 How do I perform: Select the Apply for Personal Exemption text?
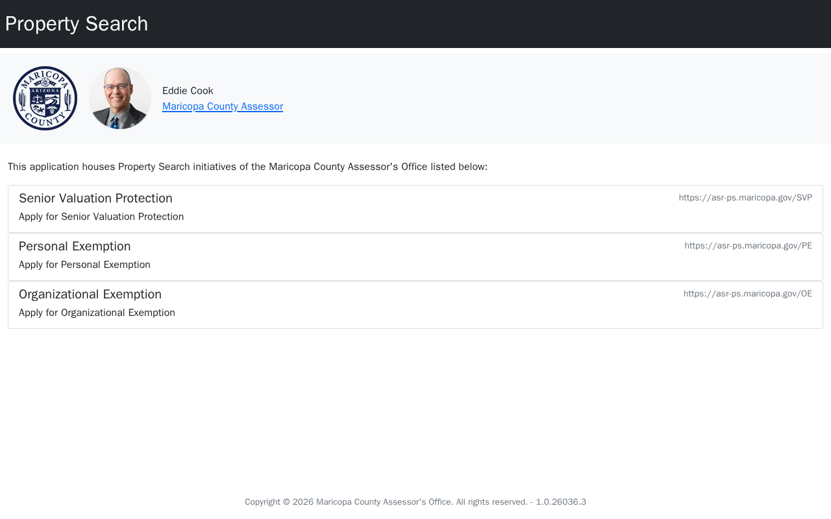(84, 265)
